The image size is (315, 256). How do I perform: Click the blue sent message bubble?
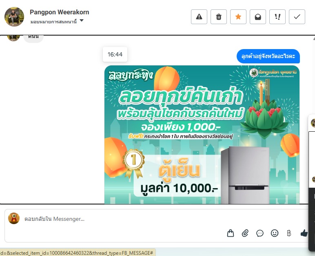268,56
